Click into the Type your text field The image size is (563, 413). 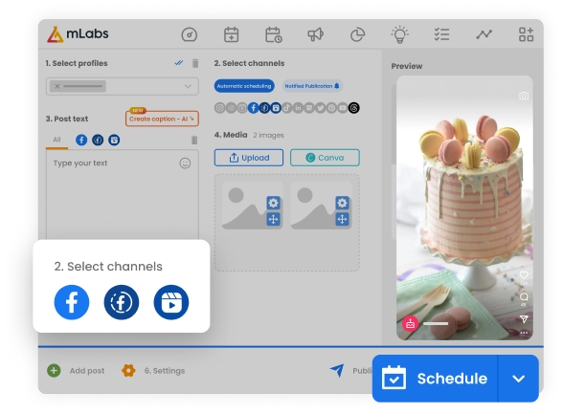point(123,195)
